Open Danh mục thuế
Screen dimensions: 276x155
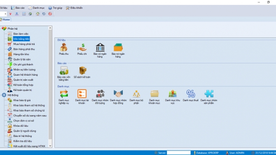click(x=191, y=95)
